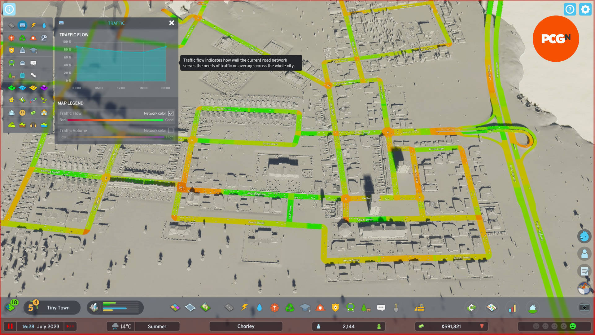Open the Public transport bus info view
Viewport: 595px width, 335px height.
click(x=11, y=63)
